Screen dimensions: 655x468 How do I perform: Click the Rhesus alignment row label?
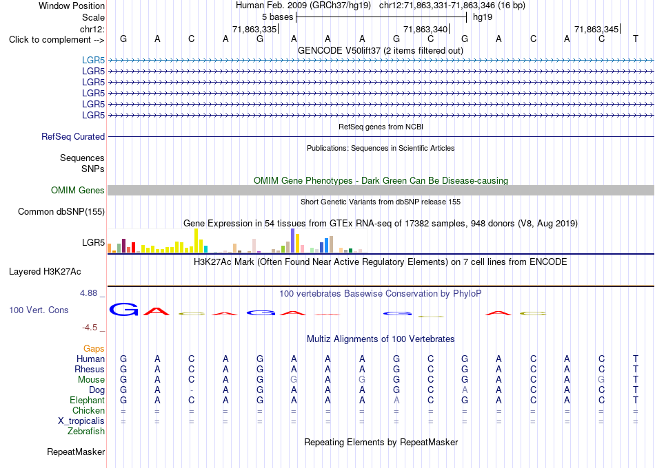coord(90,370)
